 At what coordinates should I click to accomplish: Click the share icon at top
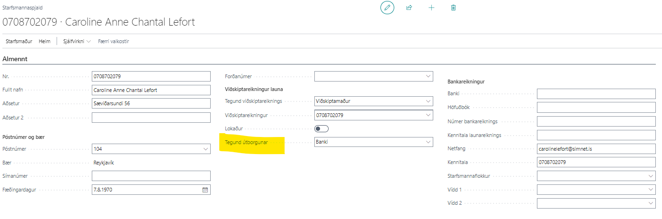coord(409,8)
